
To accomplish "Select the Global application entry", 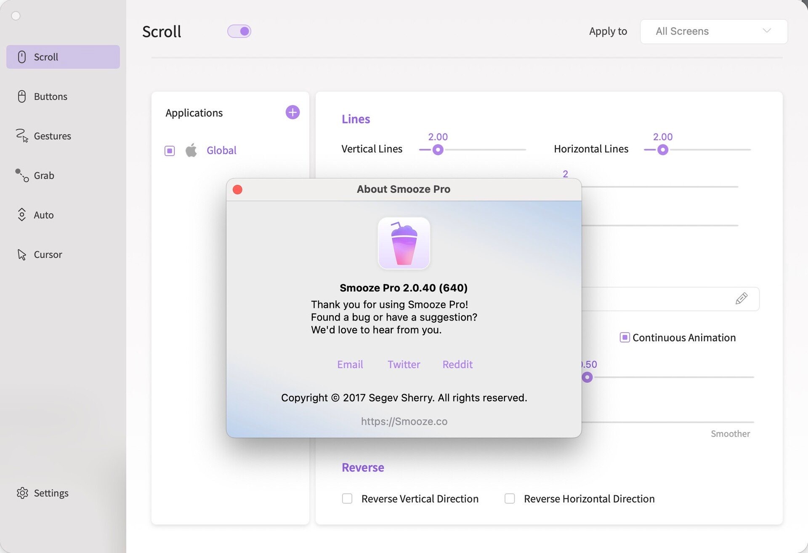I will 221,150.
